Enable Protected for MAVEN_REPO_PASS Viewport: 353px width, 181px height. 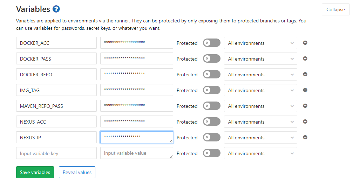(211, 106)
